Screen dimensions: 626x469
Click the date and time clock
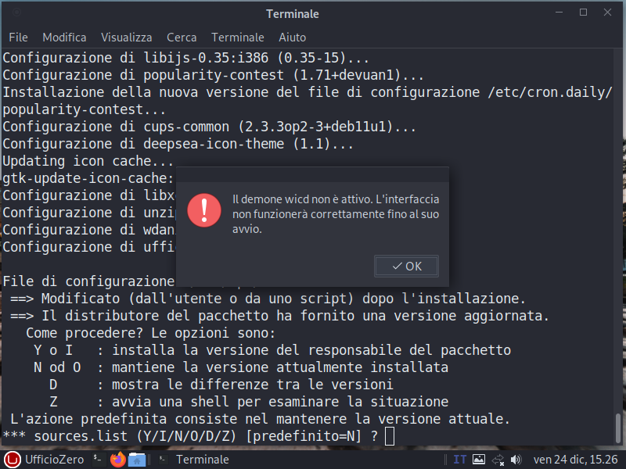(574, 460)
